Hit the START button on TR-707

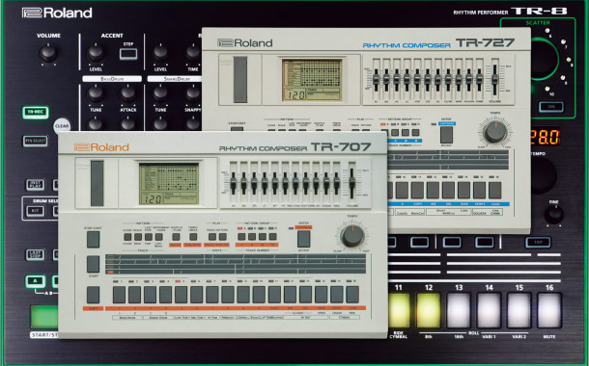93,264
